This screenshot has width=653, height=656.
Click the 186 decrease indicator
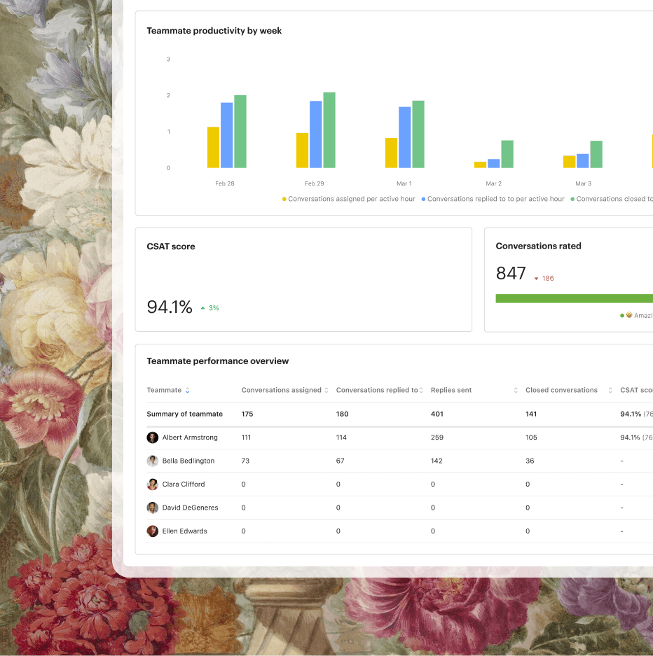(544, 279)
